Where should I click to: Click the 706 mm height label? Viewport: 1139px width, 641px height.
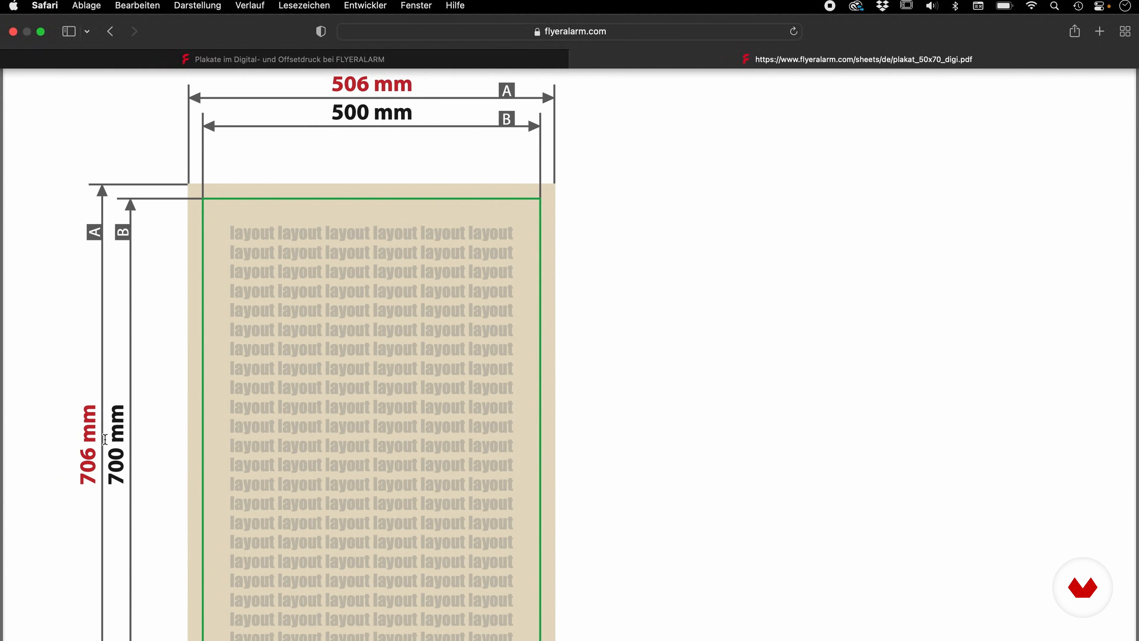pos(88,445)
